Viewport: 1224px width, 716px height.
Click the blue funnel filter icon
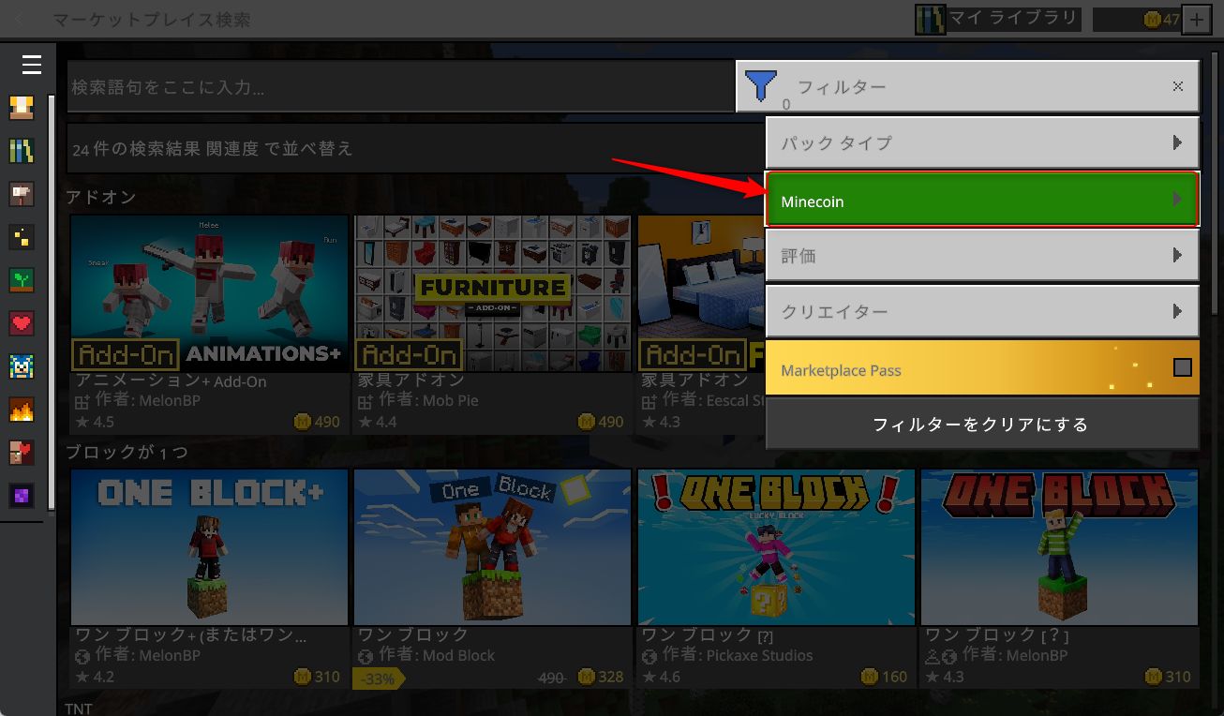760,86
